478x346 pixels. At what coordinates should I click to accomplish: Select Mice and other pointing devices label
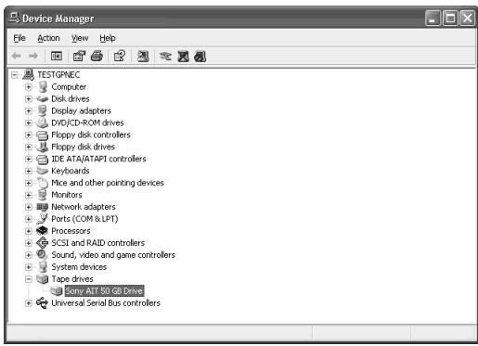pyautogui.click(x=108, y=183)
